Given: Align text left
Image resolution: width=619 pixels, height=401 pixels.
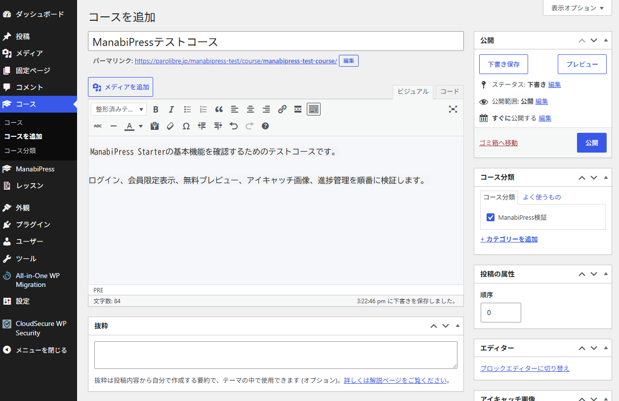Looking at the screenshot, I should click(235, 109).
